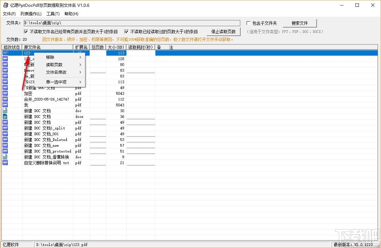
Task: Click the 停止读取页数 button
Action: (x=223, y=32)
